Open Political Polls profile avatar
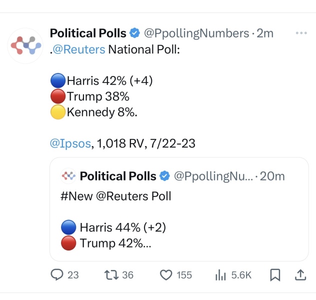The width and height of the screenshot is (316, 300). 26,45
